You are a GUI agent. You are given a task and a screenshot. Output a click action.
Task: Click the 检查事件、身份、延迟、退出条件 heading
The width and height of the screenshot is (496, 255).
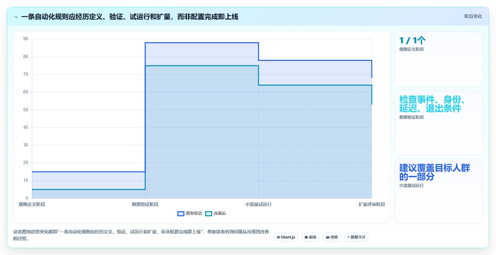pyautogui.click(x=433, y=104)
